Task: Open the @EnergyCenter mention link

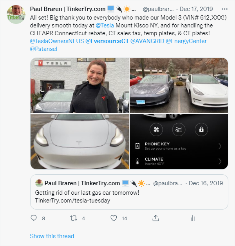Action: (186, 41)
